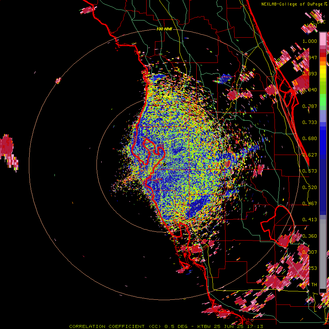Viewport: 329px width, 329px height.
Task: Pick the light pink segment of the color bar
Action: (x=323, y=39)
